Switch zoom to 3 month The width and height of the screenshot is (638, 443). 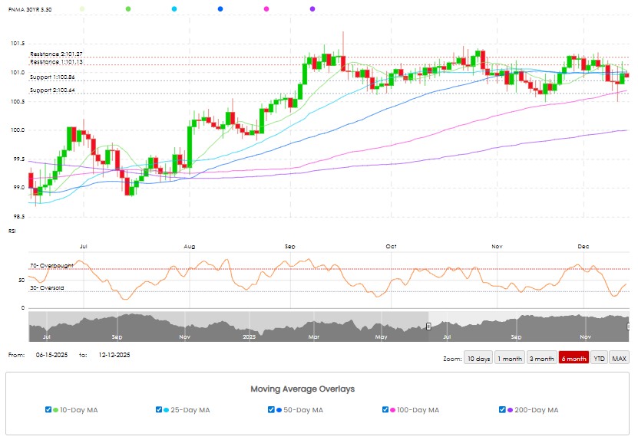542,358
